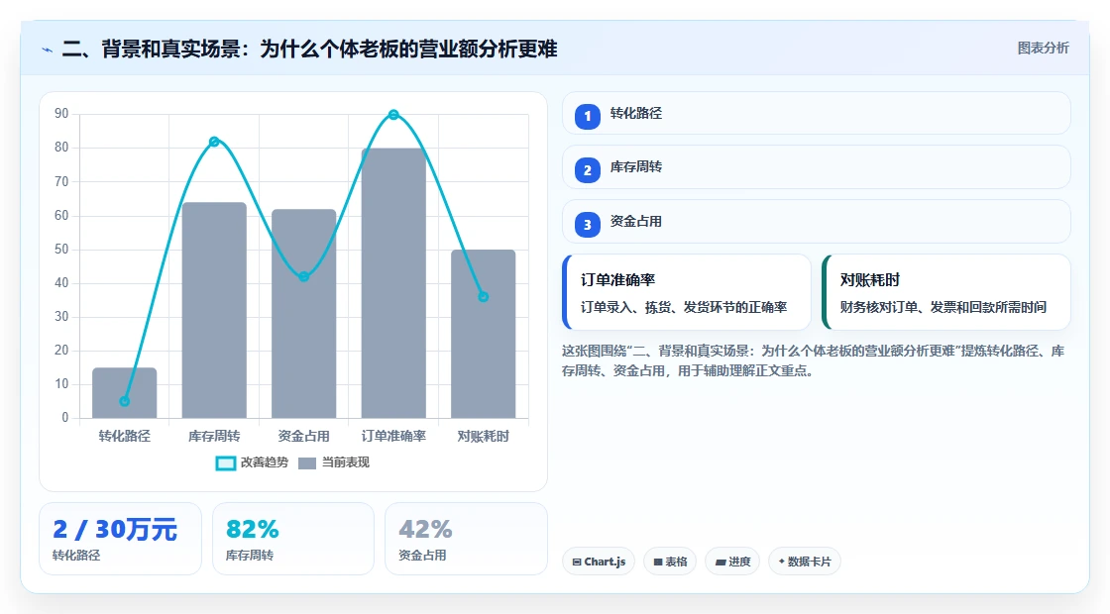The image size is (1110, 614).
Task: Click the 对账耗时 bar in the chart
Action: [x=484, y=334]
